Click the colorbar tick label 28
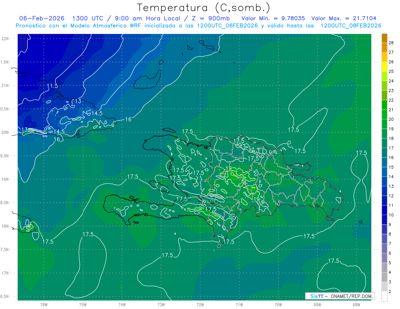Screen dimensions: 400x309 391,43
